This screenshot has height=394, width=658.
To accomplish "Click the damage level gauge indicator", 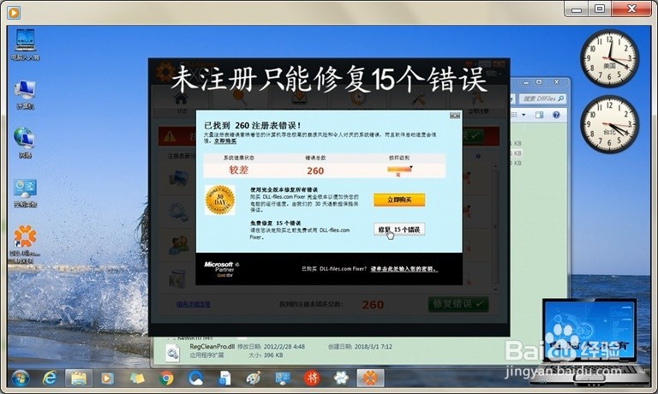I will pos(399,170).
